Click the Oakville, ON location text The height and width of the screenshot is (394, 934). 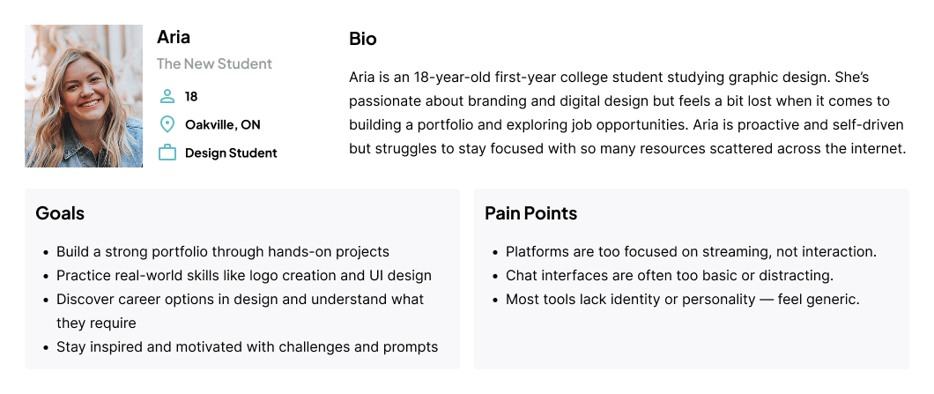223,124
